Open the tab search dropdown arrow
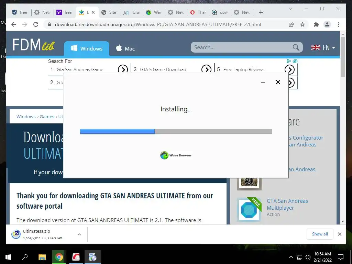This screenshot has height=264, width=352. click(290, 9)
